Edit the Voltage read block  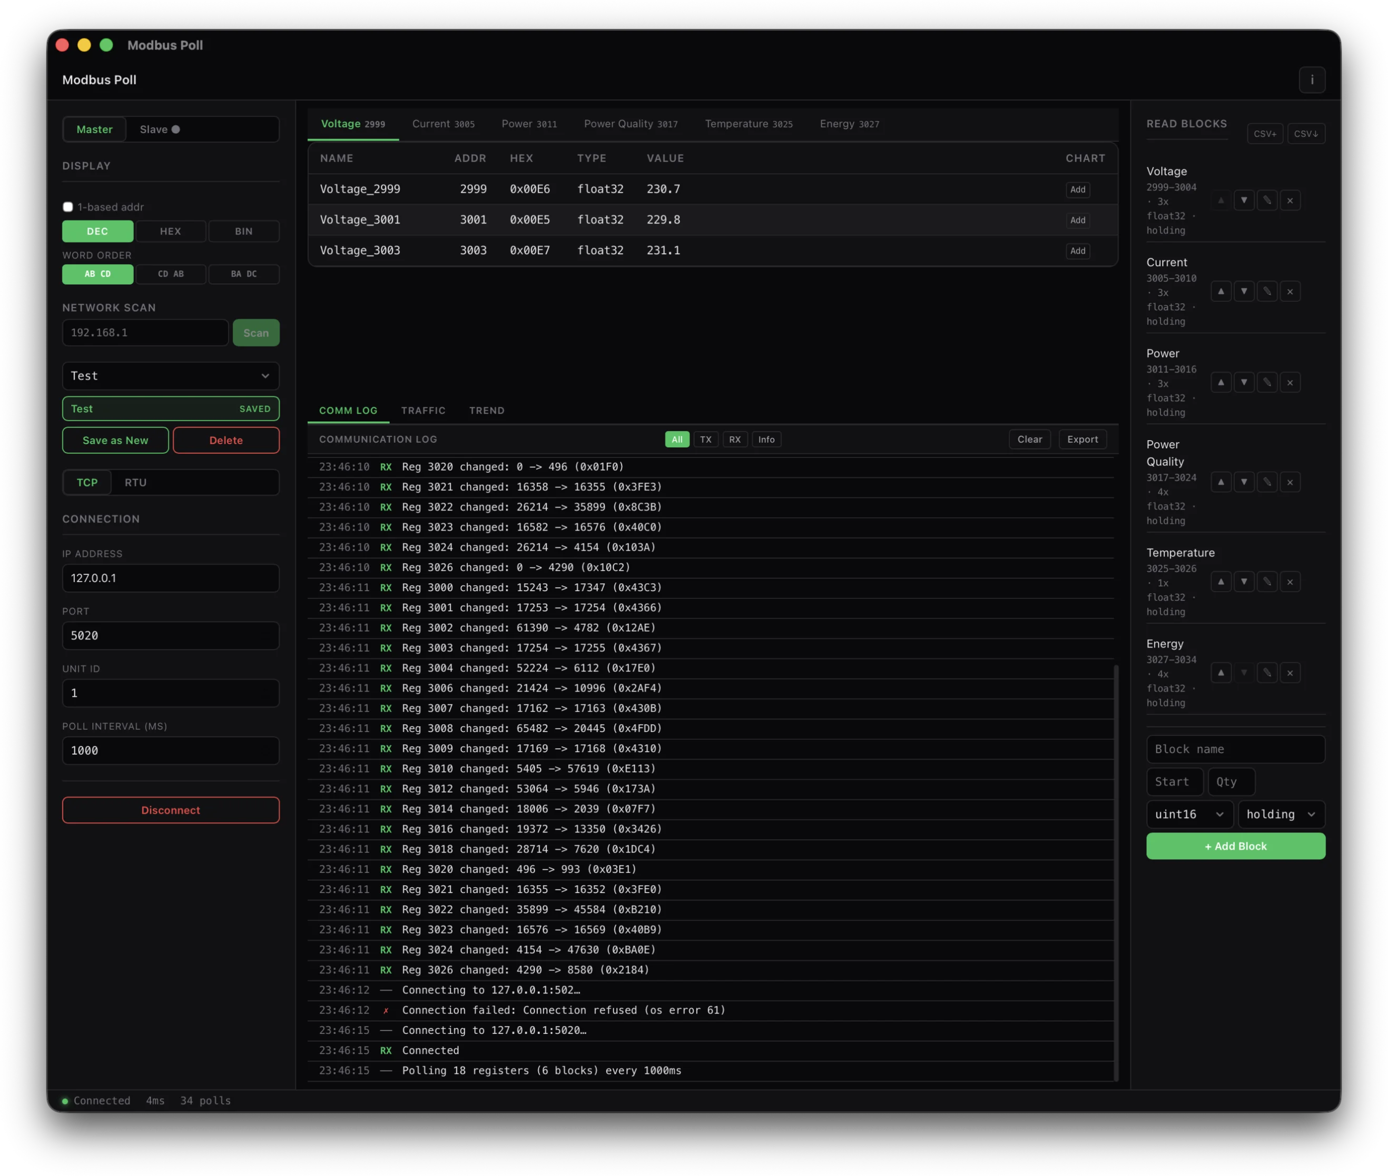tap(1267, 201)
